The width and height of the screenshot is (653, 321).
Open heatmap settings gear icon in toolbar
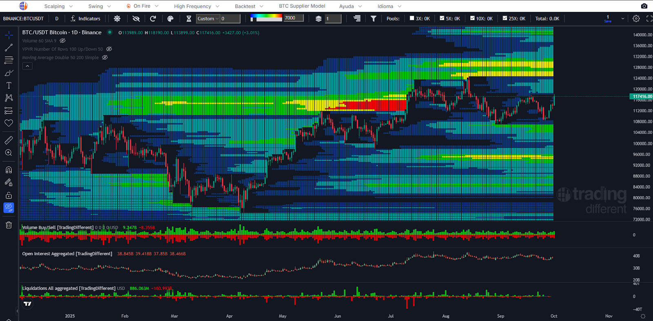pos(117,18)
